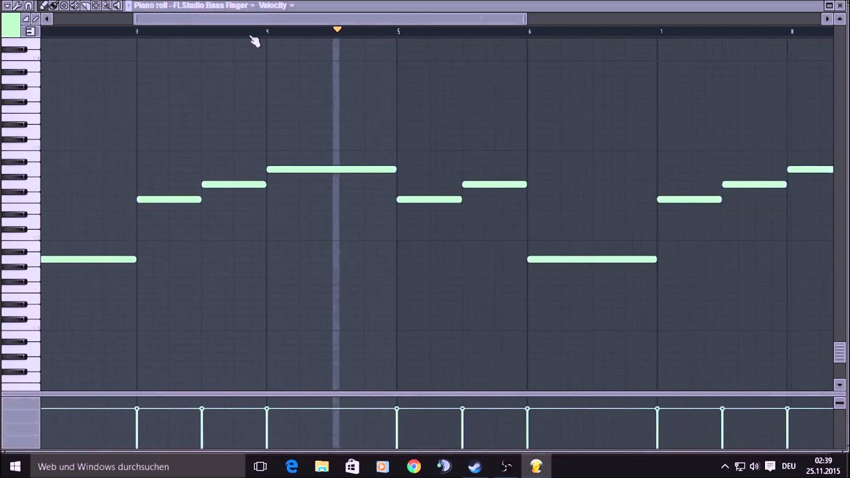
Task: Open the Windows Store taskbar icon
Action: pyautogui.click(x=352, y=467)
